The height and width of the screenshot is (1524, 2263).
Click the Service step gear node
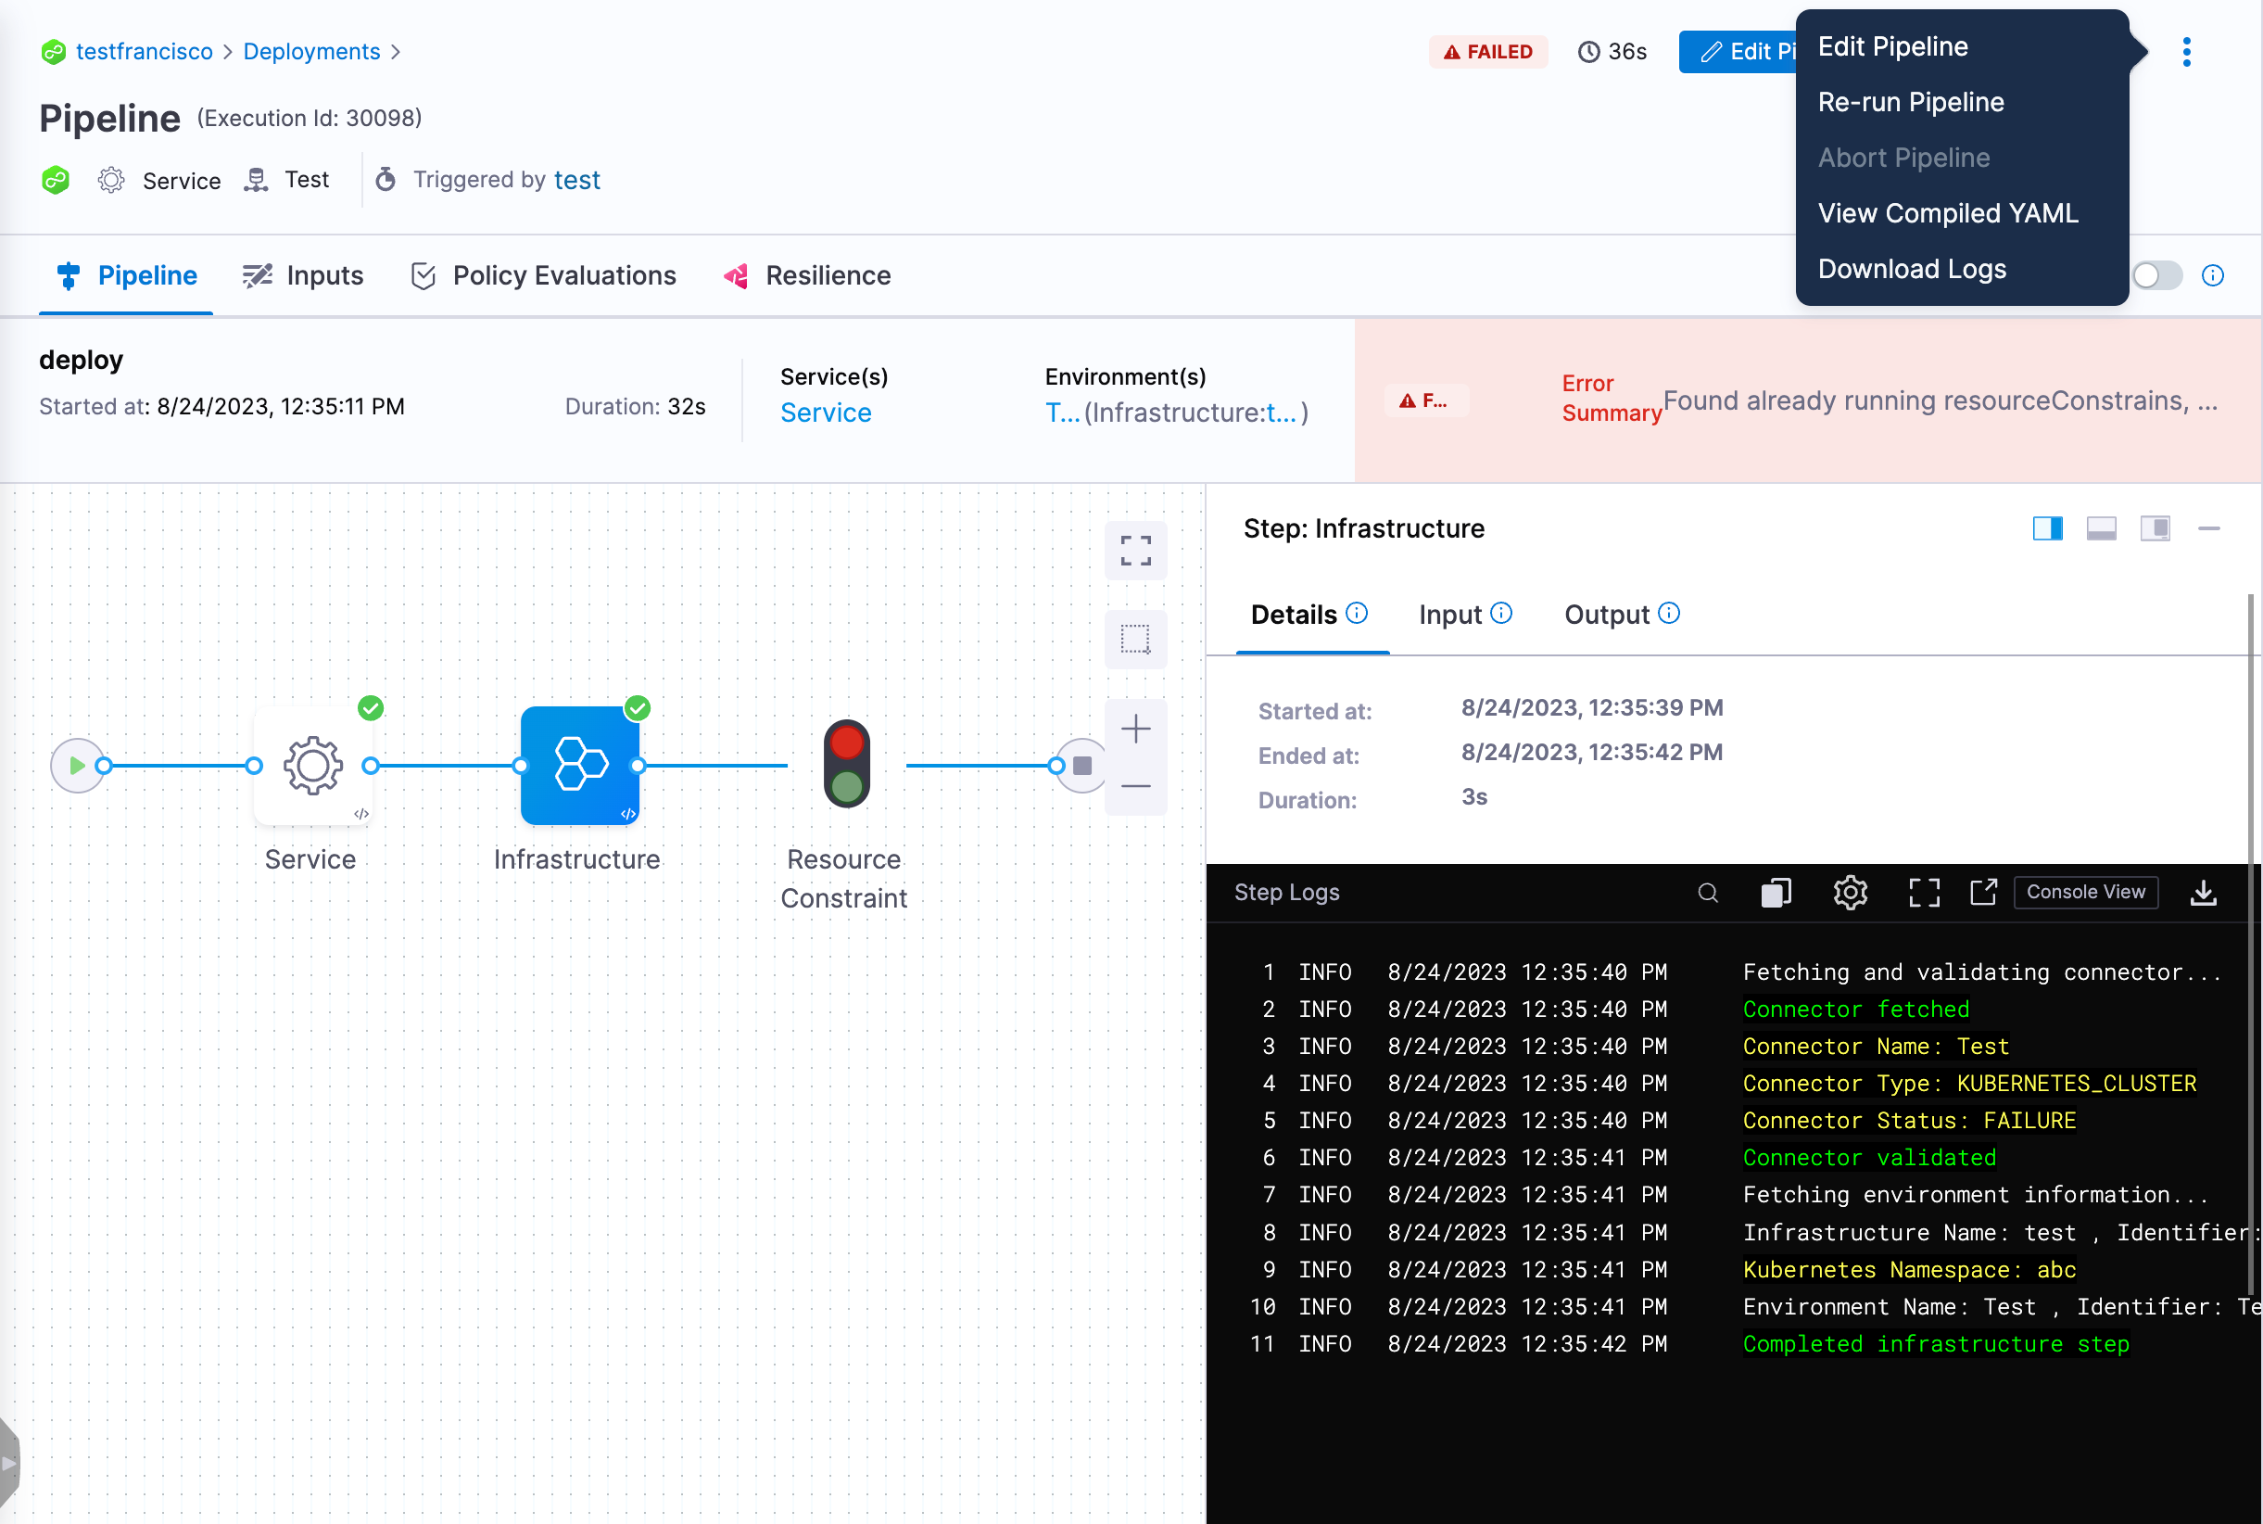coord(312,765)
